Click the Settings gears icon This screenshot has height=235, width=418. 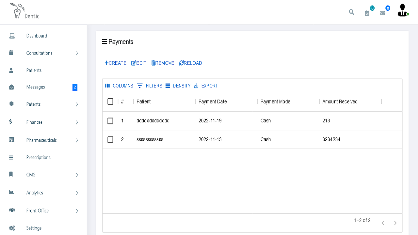(x=12, y=228)
